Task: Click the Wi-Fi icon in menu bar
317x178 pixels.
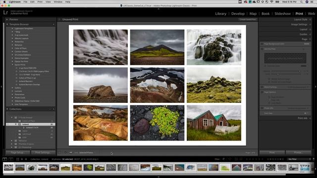Action: (x=272, y=2)
